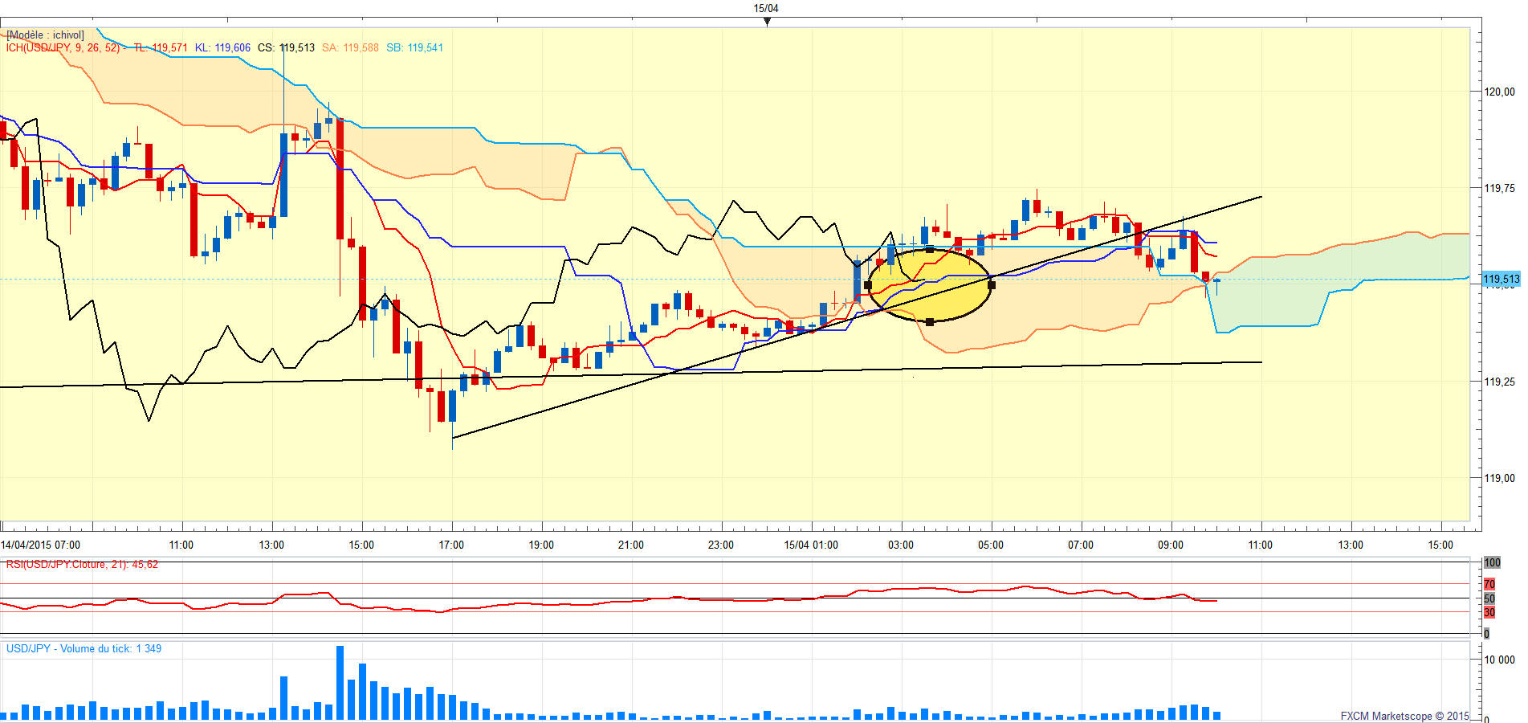The width and height of the screenshot is (1528, 723).
Task: Grab the bottom handle of the yellow ellipse
Action: click(x=930, y=322)
